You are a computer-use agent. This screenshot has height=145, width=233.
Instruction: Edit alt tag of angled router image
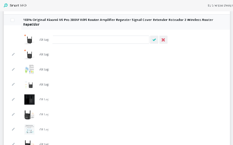click(x=13, y=115)
